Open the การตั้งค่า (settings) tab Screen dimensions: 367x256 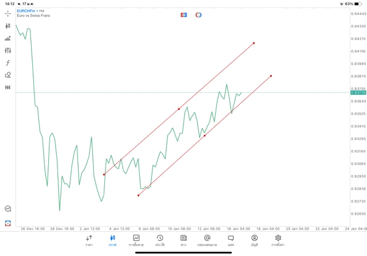click(278, 241)
